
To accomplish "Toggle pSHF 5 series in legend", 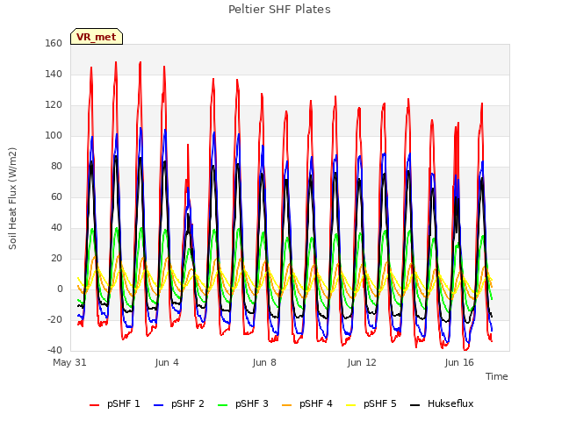I will click(371, 404).
